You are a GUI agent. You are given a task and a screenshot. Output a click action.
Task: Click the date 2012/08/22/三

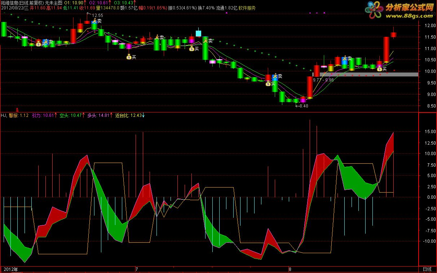(15, 8)
